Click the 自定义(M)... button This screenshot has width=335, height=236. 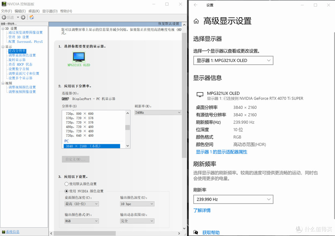point(76,159)
